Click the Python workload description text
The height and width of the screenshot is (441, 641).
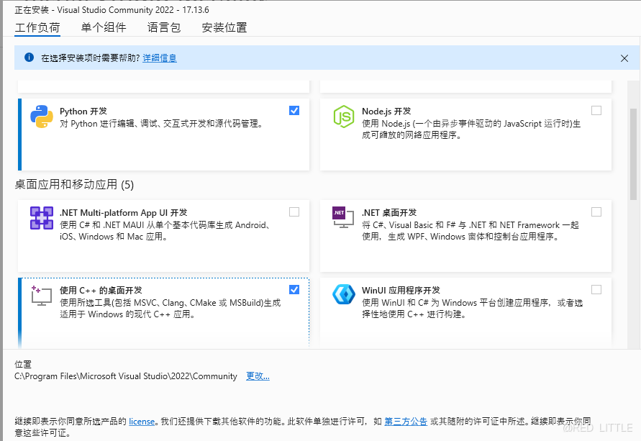161,124
